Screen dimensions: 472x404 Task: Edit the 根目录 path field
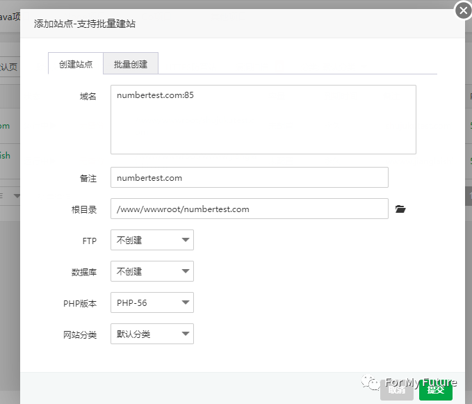[x=250, y=209]
